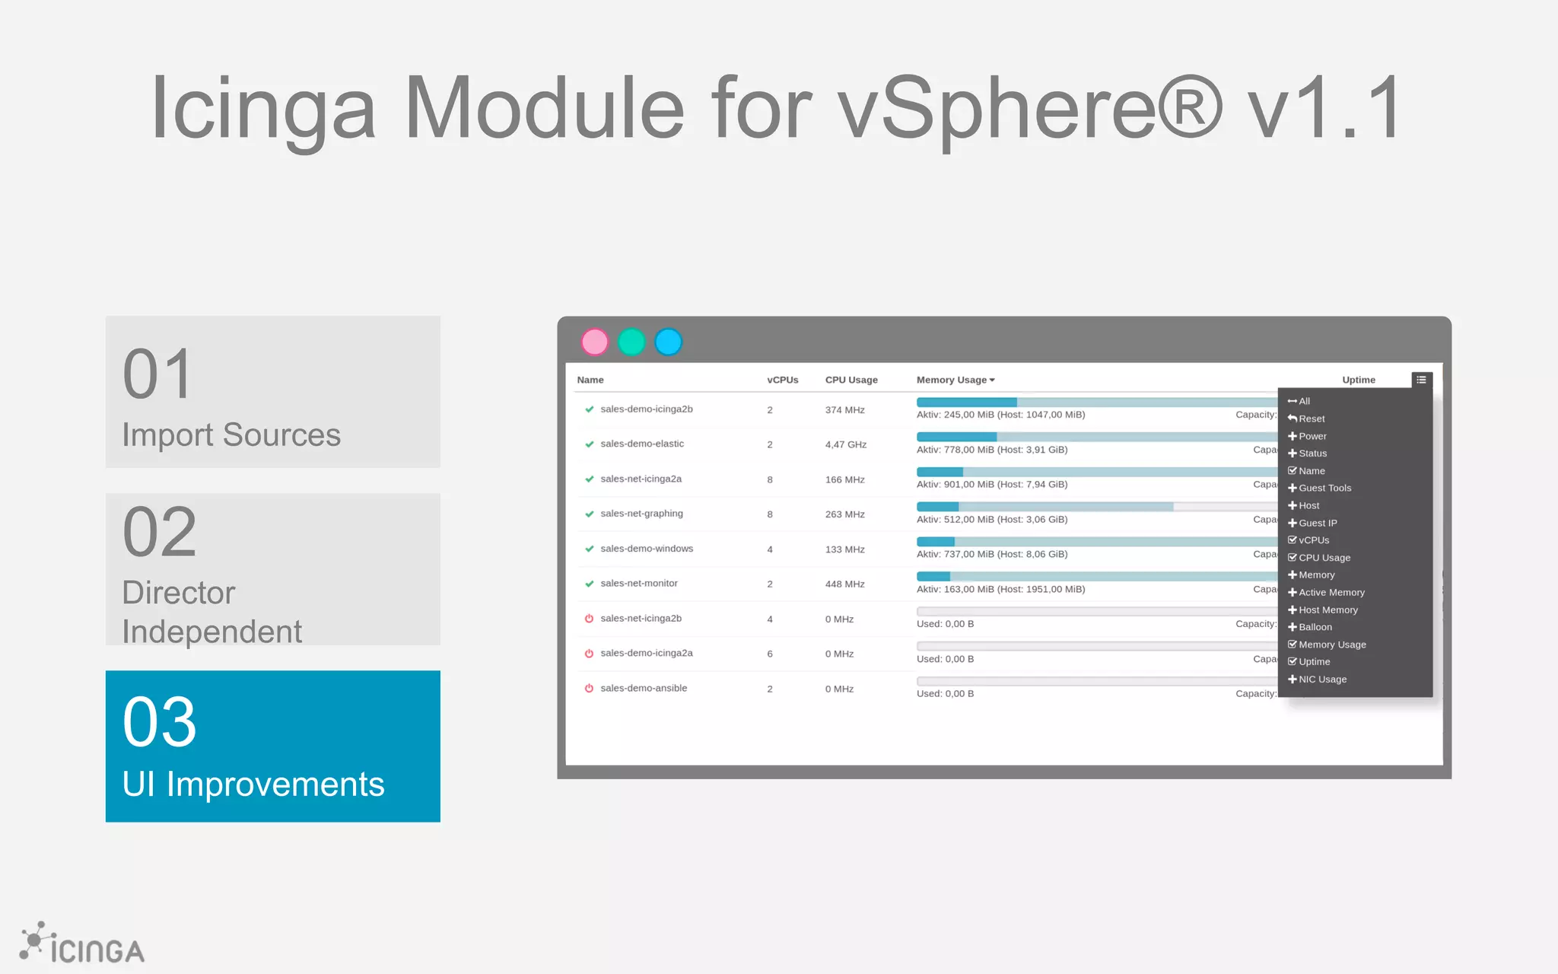Click red power-off icon for sales-net-icinga2b
The image size is (1558, 974).
[589, 619]
